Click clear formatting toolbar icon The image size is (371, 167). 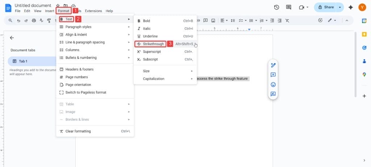tap(287, 21)
